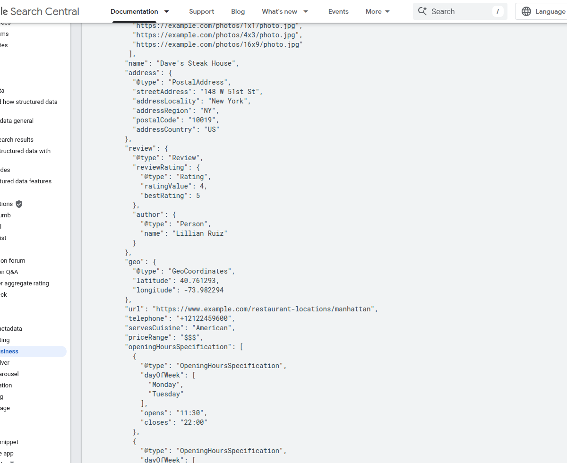Expand the What's new dropdown arrow
The height and width of the screenshot is (463, 567).
point(306,11)
